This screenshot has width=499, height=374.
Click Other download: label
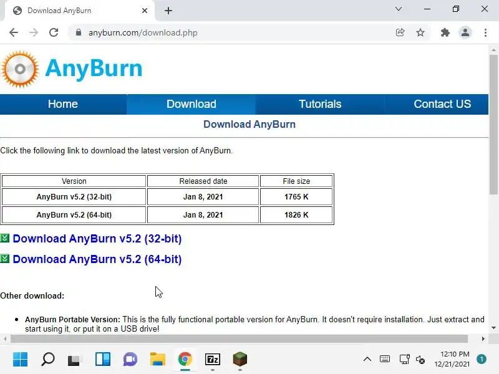[x=32, y=295]
